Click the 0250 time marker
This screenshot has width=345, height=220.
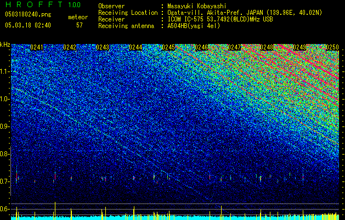click(332, 47)
